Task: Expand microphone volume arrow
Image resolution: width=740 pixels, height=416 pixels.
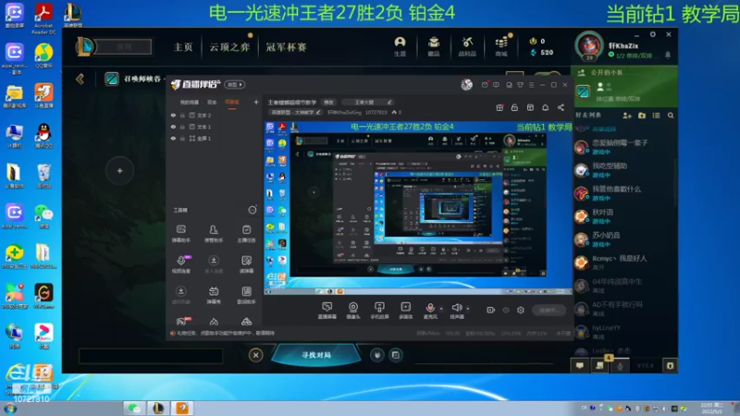Action: [x=441, y=309]
